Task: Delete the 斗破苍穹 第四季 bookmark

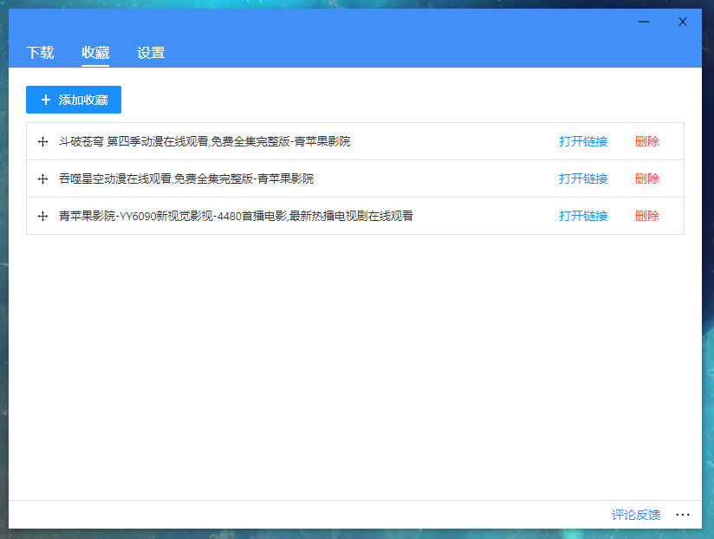Action: click(646, 142)
